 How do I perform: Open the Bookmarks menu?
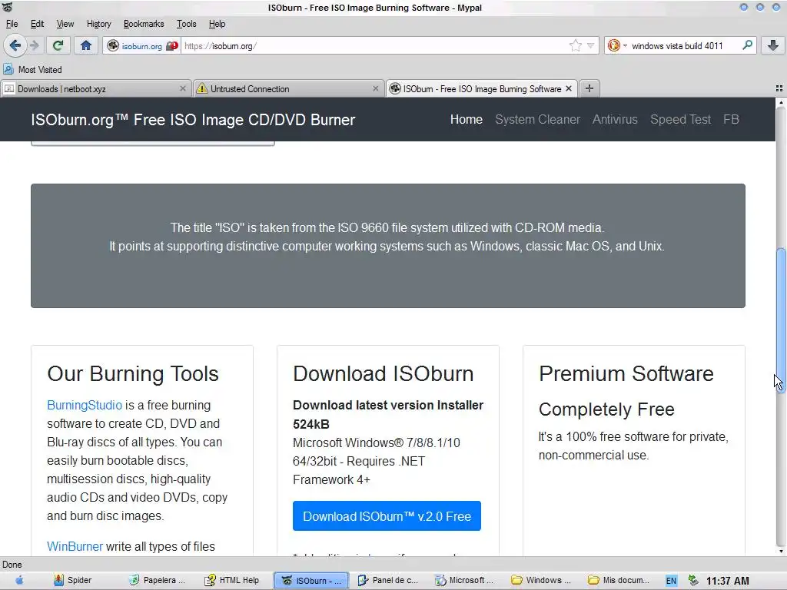pyautogui.click(x=144, y=24)
